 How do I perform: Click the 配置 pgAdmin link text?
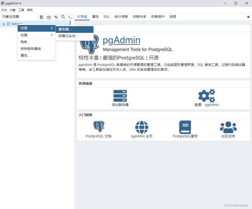pos(207,105)
